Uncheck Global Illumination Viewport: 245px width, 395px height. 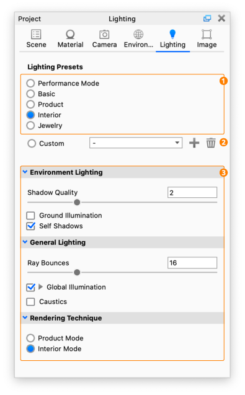pos(31,287)
